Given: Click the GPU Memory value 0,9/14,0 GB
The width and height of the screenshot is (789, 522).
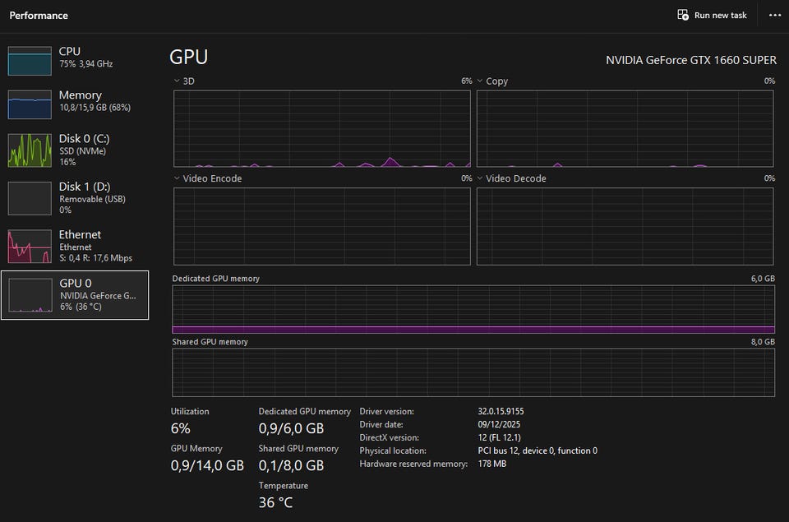Looking at the screenshot, I should pyautogui.click(x=207, y=465).
